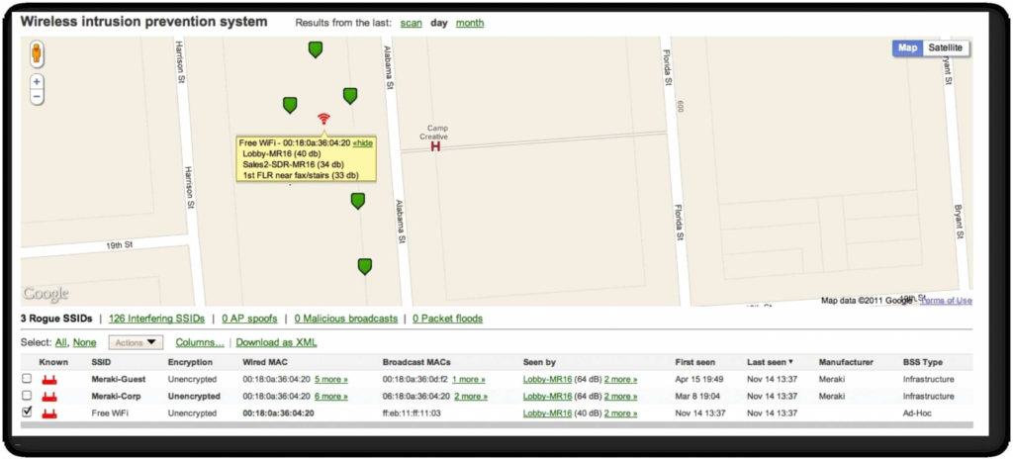This screenshot has width=1013, height=460.
Task: Switch map to Satellite view
Action: point(945,48)
